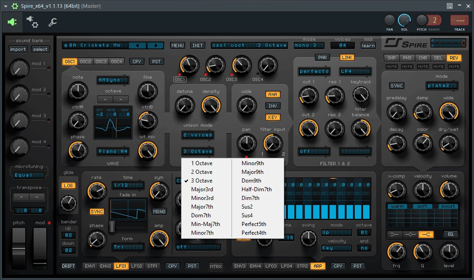Click the density knob
This screenshot has width=474, height=280.
point(211,106)
